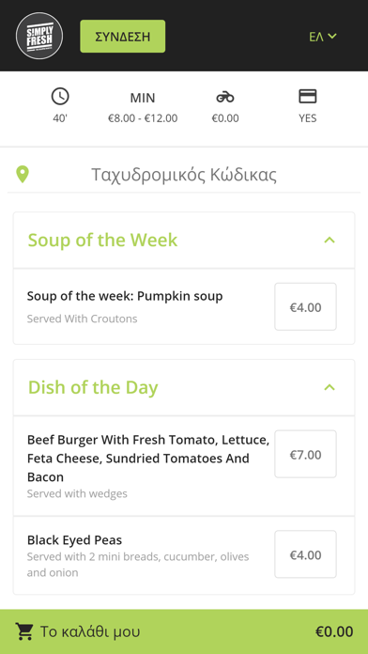The width and height of the screenshot is (368, 654).
Task: Add Black Eyed Peas via €4.00 button
Action: point(305,554)
